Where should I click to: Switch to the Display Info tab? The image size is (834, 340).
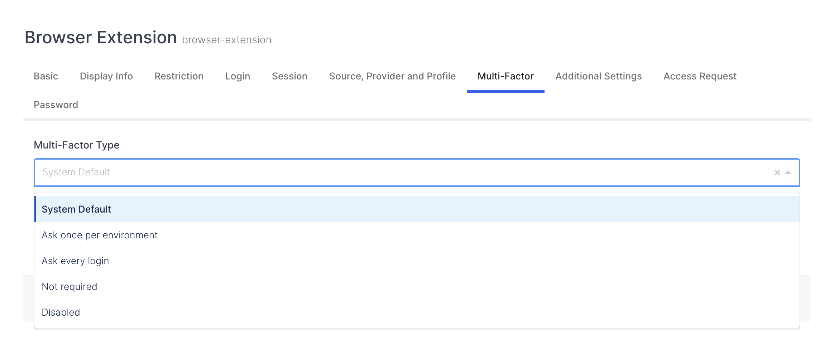pyautogui.click(x=106, y=76)
